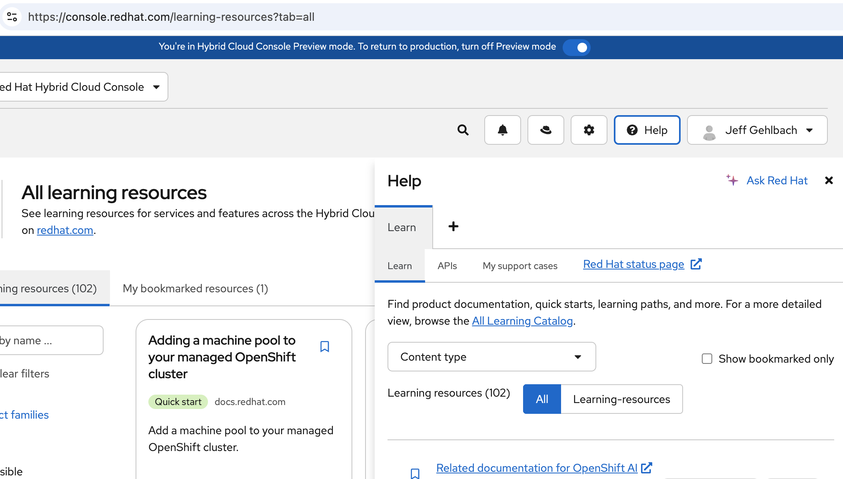The height and width of the screenshot is (479, 843).
Task: Check Show bookmarked only
Action: 707,359
